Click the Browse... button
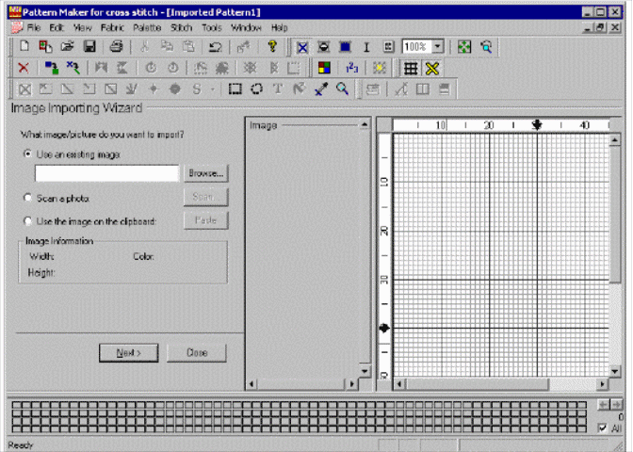 206,173
